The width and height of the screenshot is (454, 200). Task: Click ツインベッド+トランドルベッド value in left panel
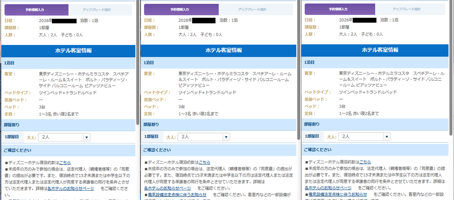68,93
